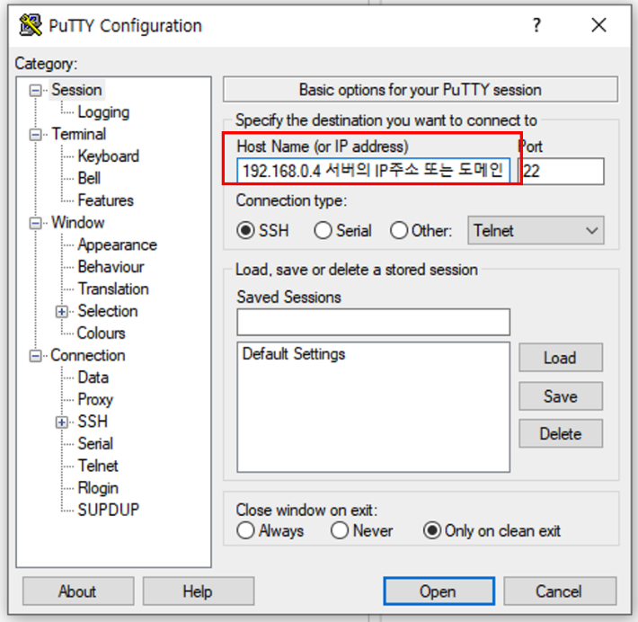This screenshot has height=622, width=638.
Task: Open the Features settings category
Action: tap(105, 200)
